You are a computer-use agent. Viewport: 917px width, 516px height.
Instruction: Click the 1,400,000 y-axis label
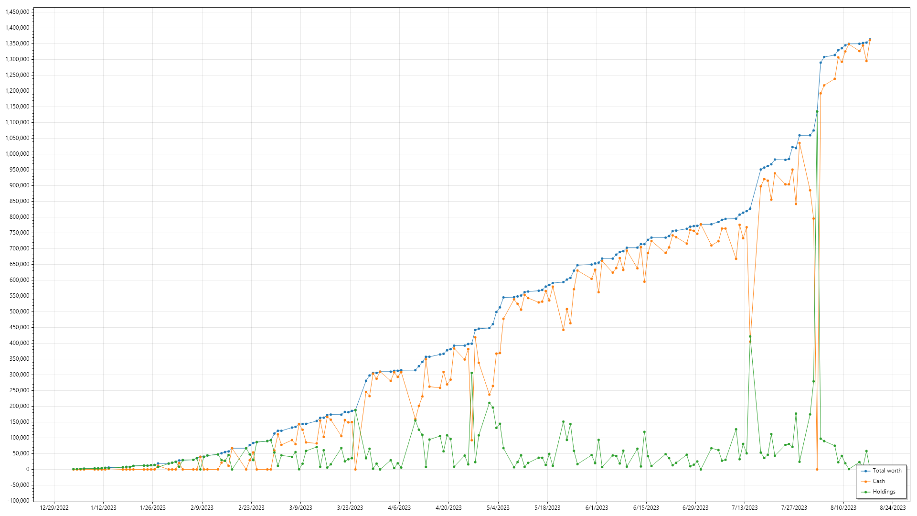coord(17,28)
